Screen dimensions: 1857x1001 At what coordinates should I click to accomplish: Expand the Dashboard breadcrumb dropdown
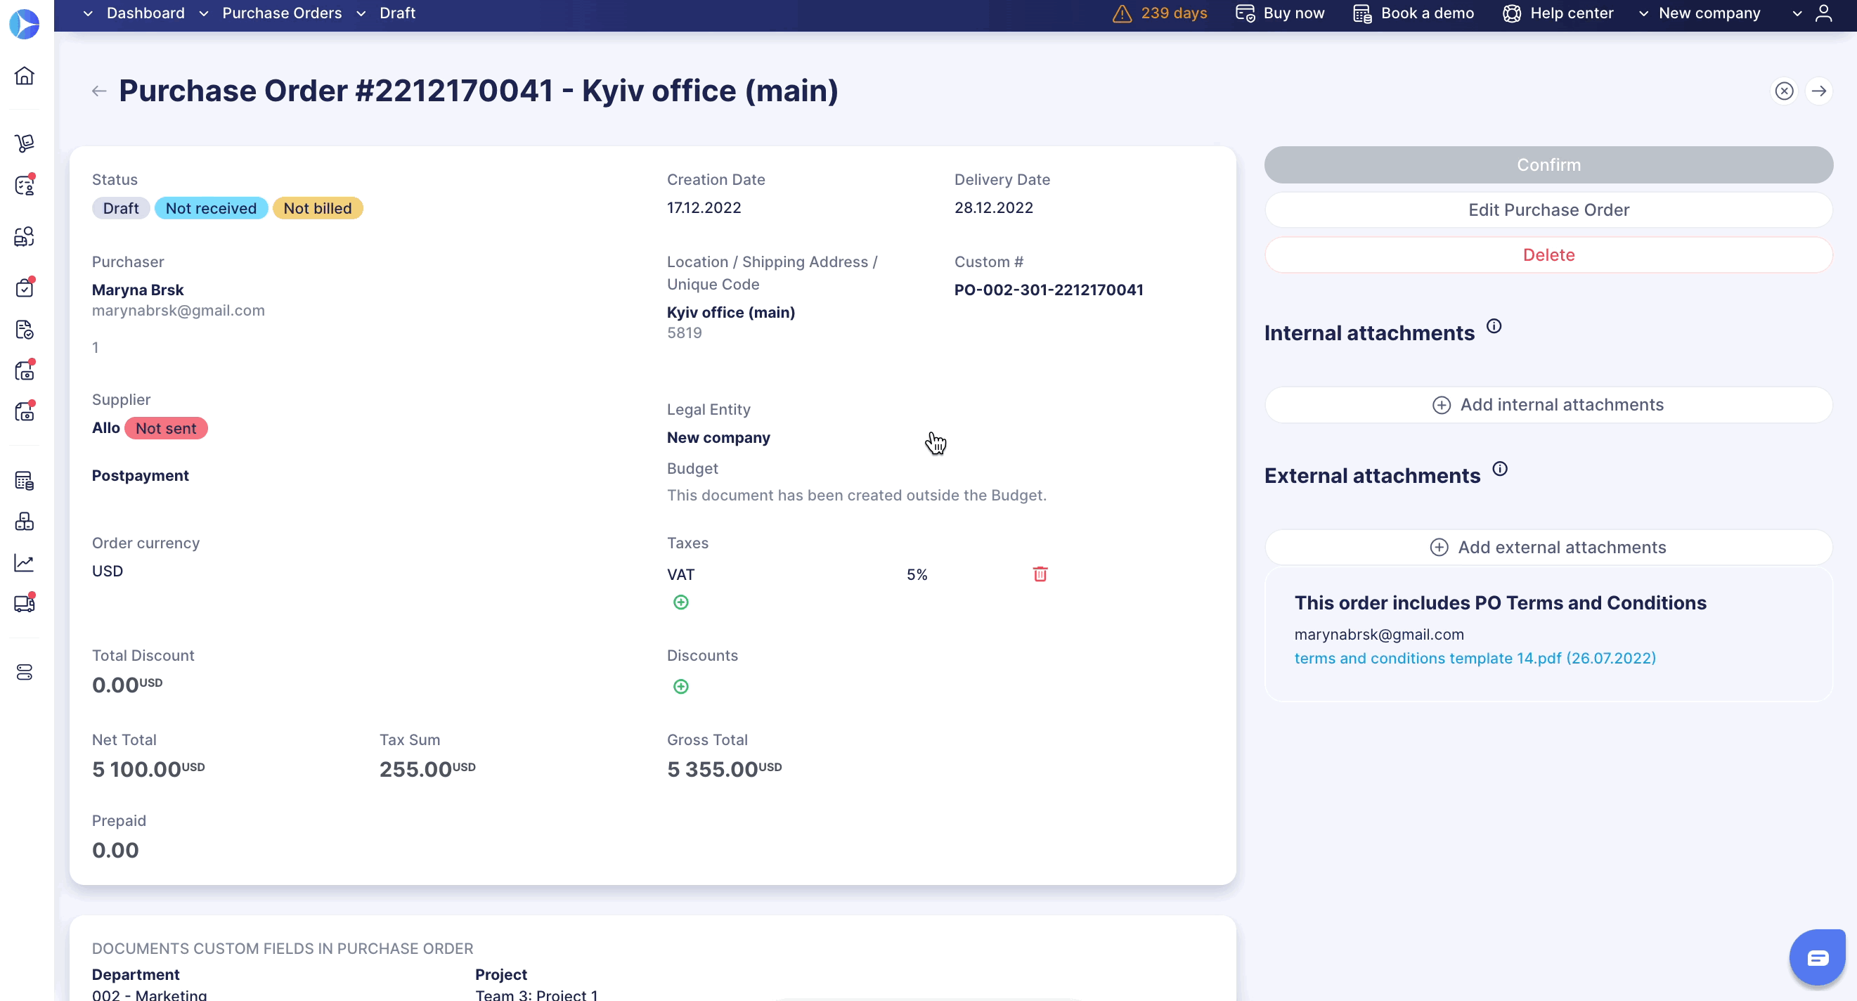click(x=88, y=13)
